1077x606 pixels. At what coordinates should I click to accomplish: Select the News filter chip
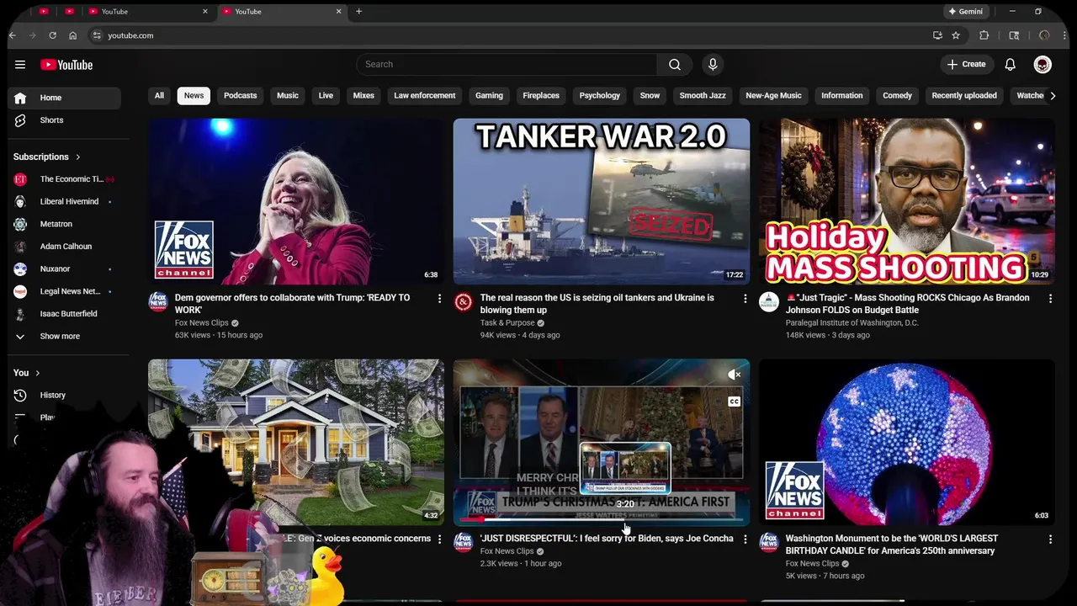pos(194,96)
